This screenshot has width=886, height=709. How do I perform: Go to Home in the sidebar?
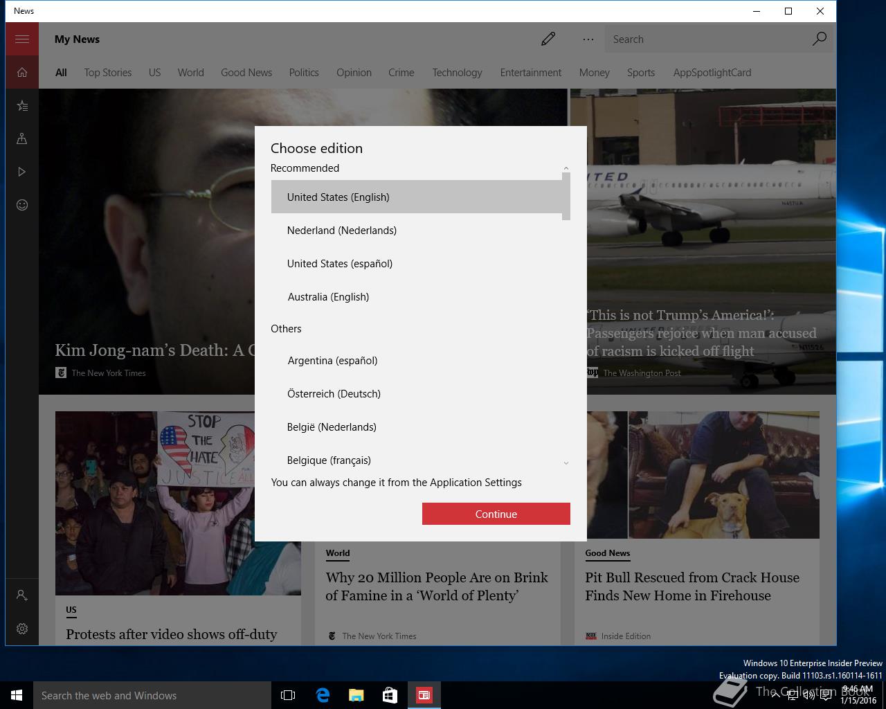tap(22, 72)
